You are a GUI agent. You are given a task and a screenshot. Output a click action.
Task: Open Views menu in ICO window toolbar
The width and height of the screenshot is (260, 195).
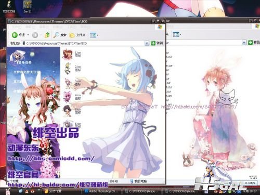point(94,35)
